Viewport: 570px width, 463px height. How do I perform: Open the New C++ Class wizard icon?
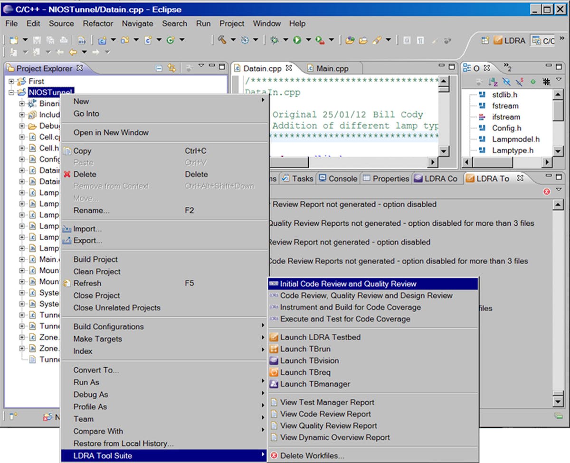(124, 40)
